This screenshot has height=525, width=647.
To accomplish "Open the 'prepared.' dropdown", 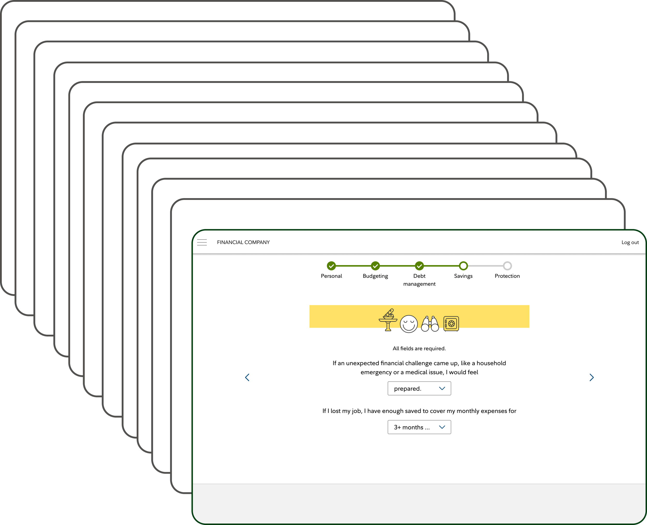I will click(x=419, y=388).
